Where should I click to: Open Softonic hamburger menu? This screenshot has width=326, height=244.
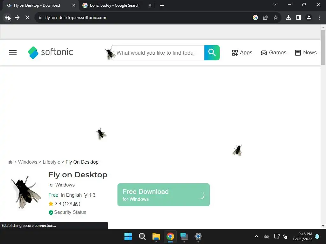[13, 53]
